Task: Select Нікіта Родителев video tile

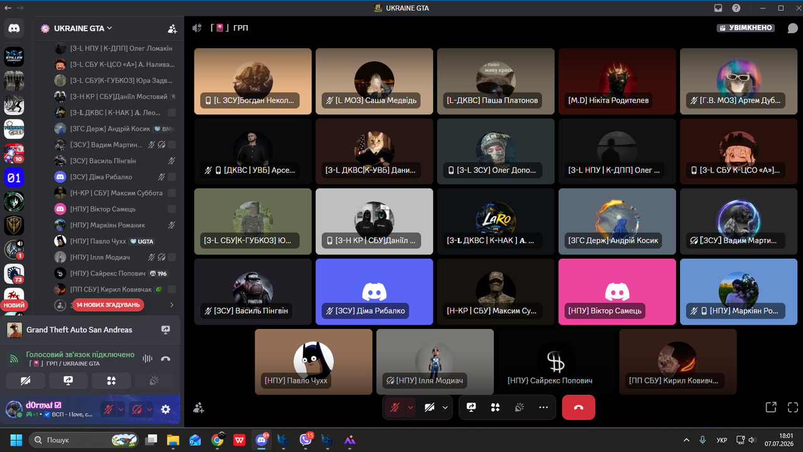Action: pyautogui.click(x=617, y=82)
